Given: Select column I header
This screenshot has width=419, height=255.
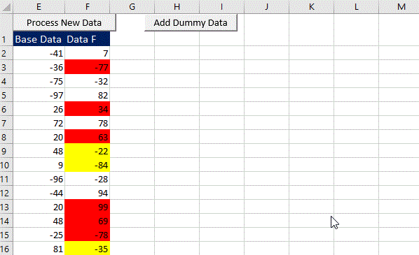Looking at the screenshot, I should (x=222, y=7).
